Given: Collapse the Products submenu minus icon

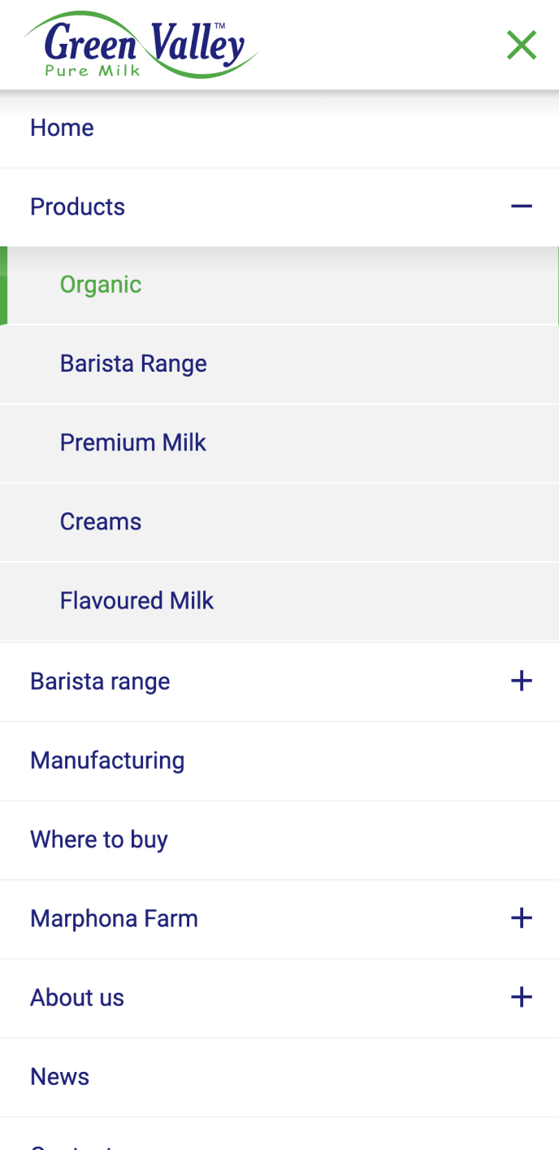Looking at the screenshot, I should point(522,207).
